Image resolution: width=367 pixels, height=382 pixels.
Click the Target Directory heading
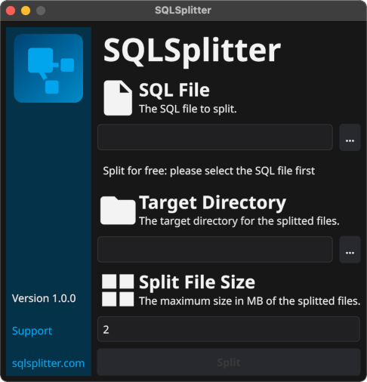212,203
